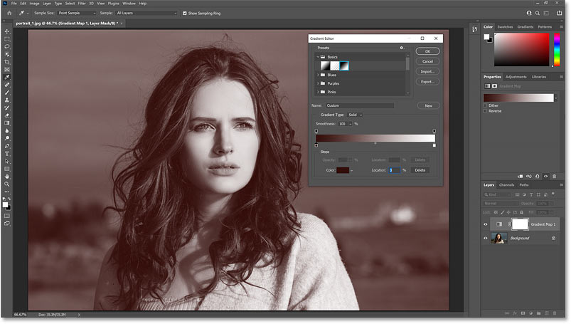This screenshot has height=324, width=571.
Task: Select the Clone Stamp tool
Action: pyautogui.click(x=7, y=100)
